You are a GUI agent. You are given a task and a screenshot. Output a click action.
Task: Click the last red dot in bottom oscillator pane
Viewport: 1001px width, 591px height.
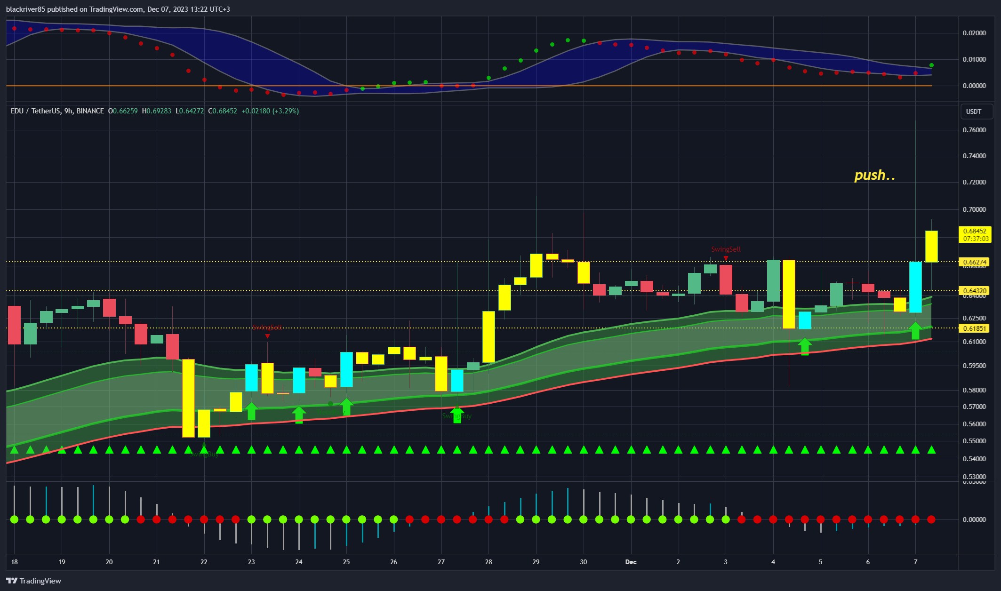pyautogui.click(x=931, y=519)
